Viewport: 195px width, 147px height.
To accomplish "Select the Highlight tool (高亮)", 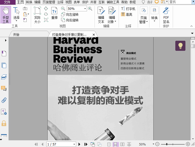I will [126, 14].
